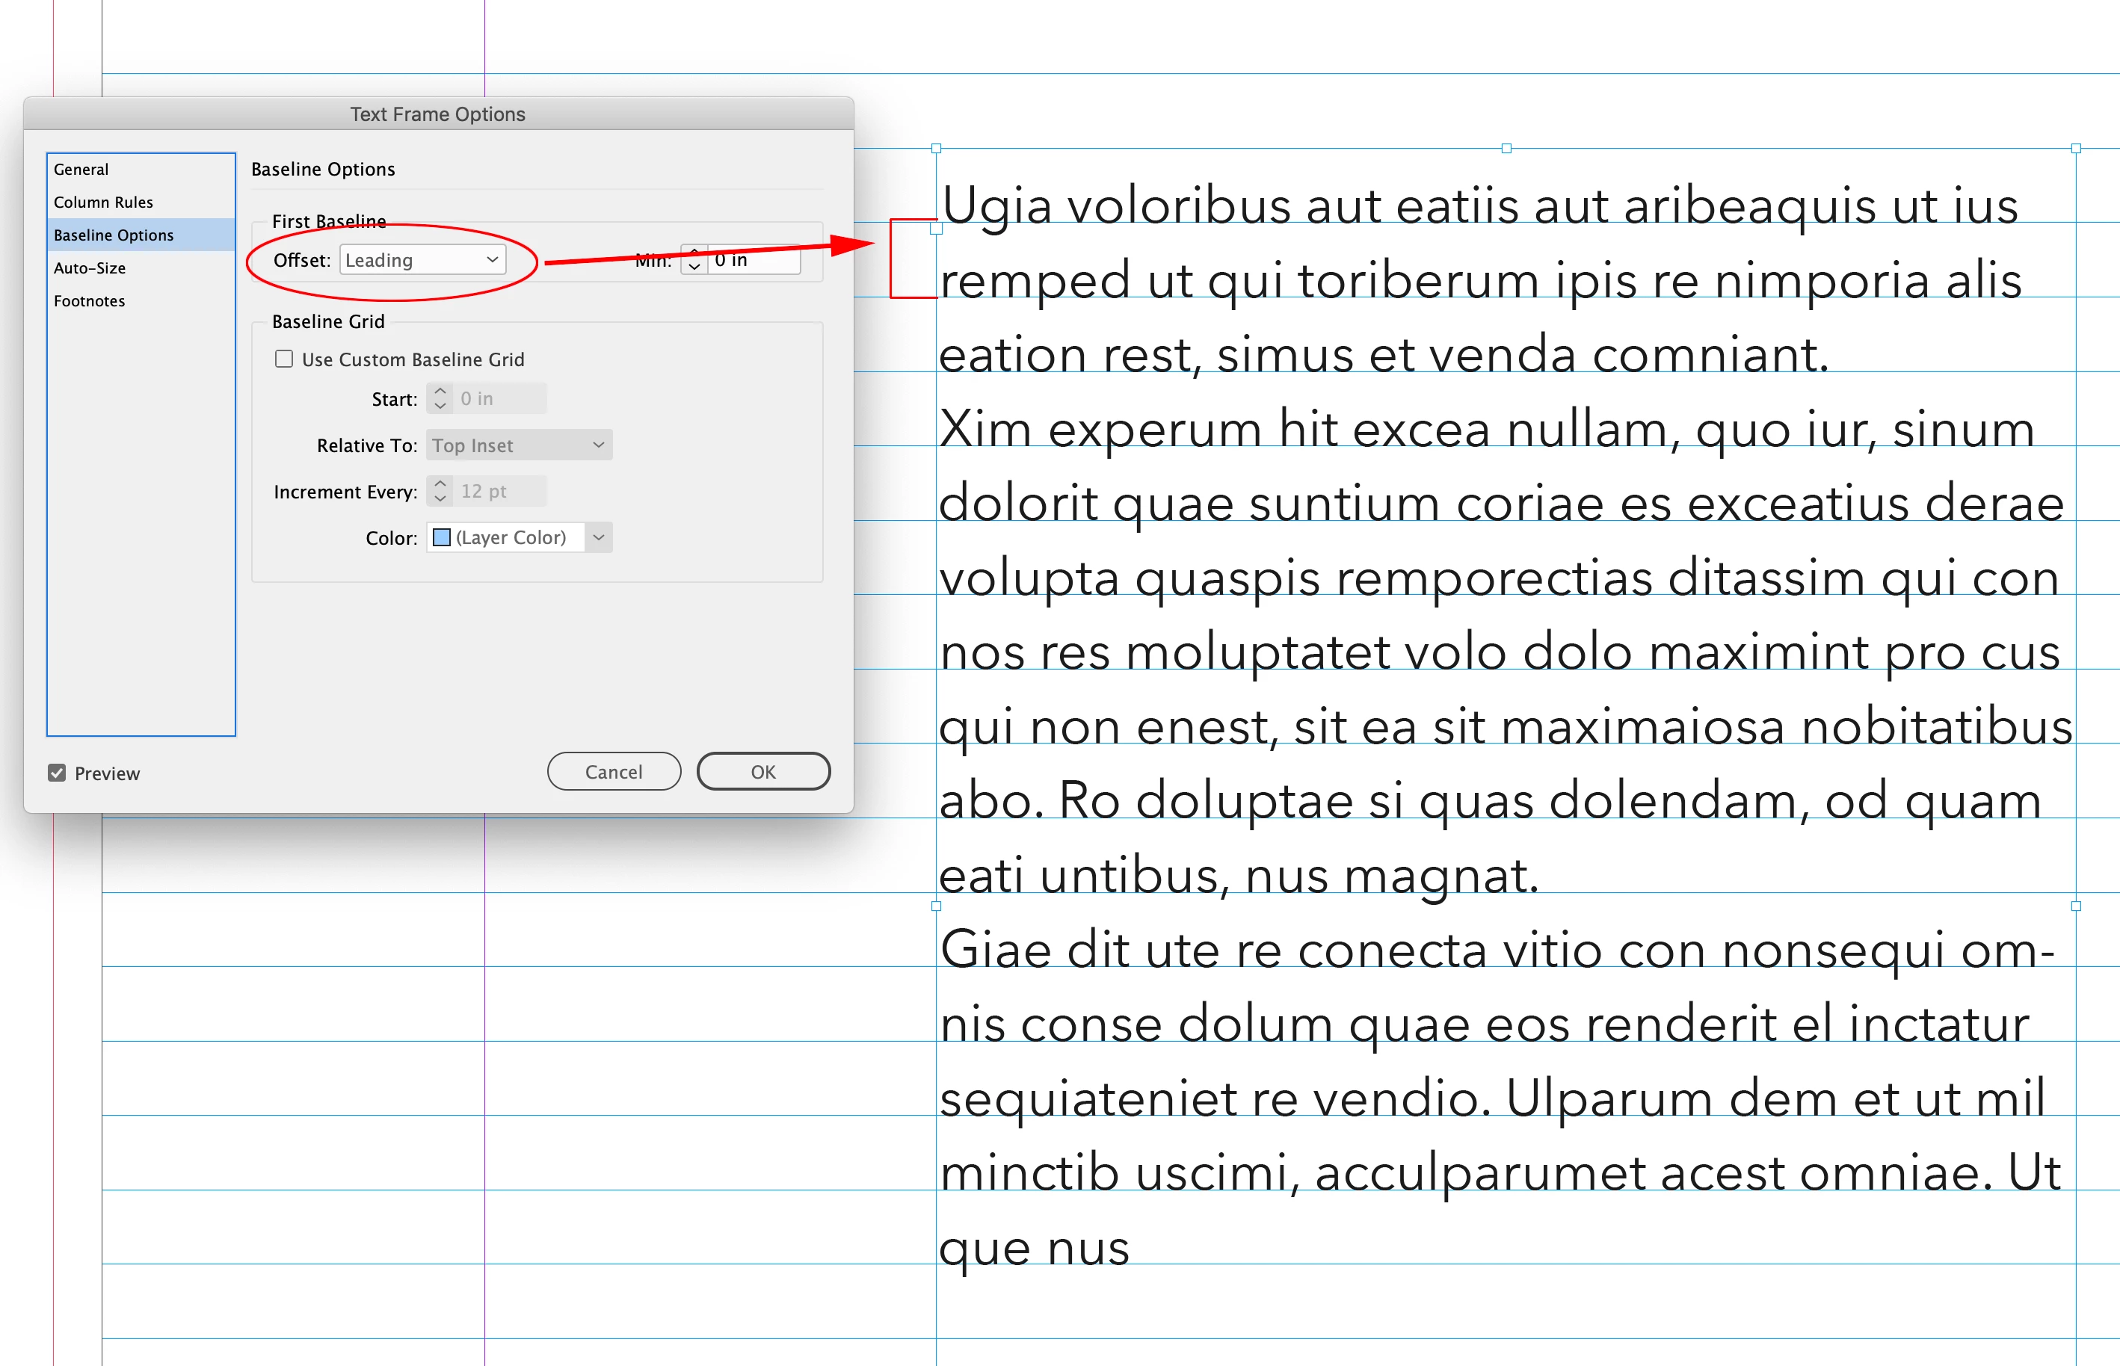
Task: Click the text frame's top center handle
Action: pyautogui.click(x=1506, y=148)
